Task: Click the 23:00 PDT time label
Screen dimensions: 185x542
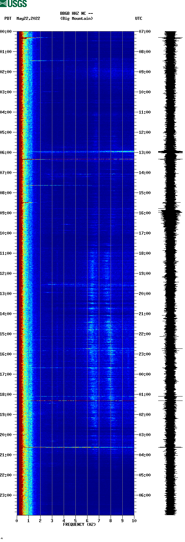Action: tap(6, 495)
